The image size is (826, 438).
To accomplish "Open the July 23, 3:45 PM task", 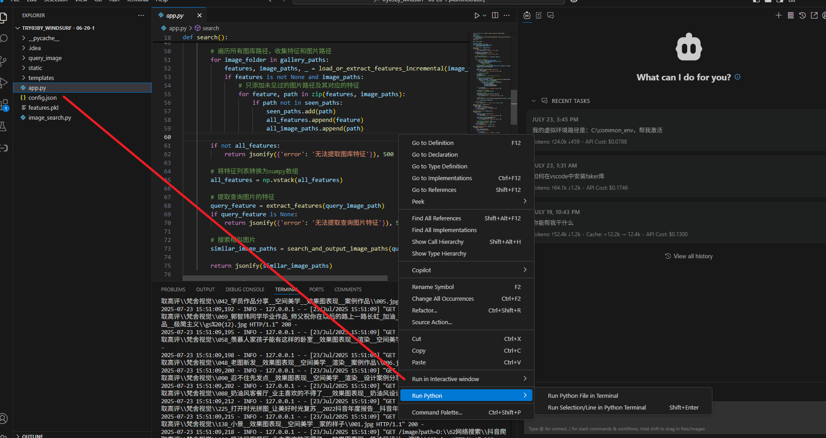I will (676, 130).
